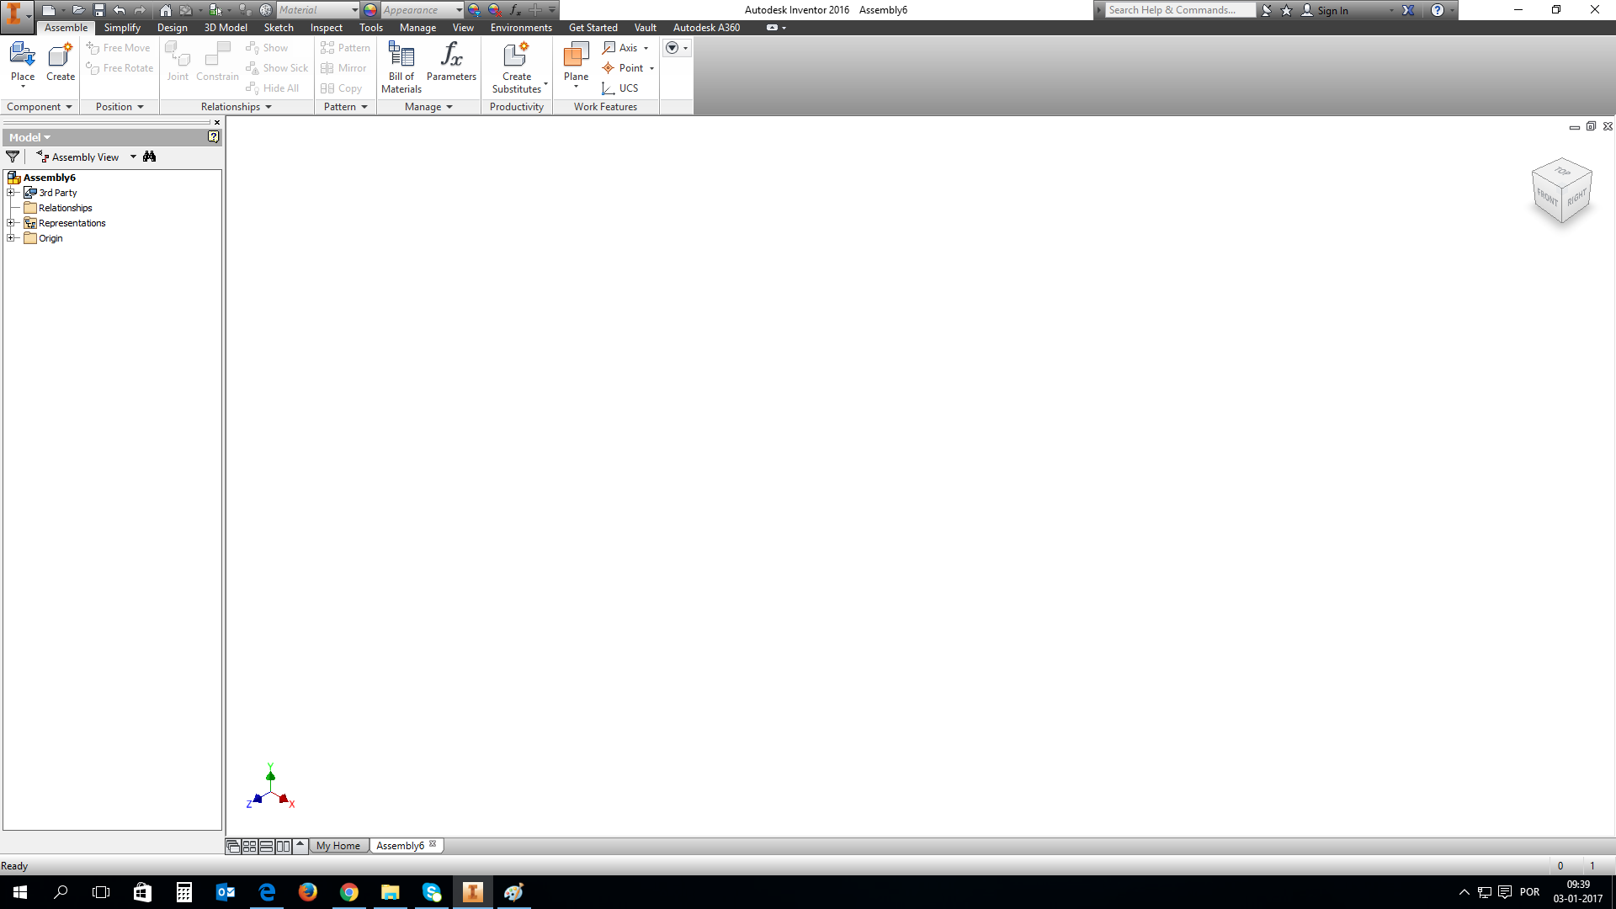
Task: Click the Place component icon
Action: coord(23,56)
